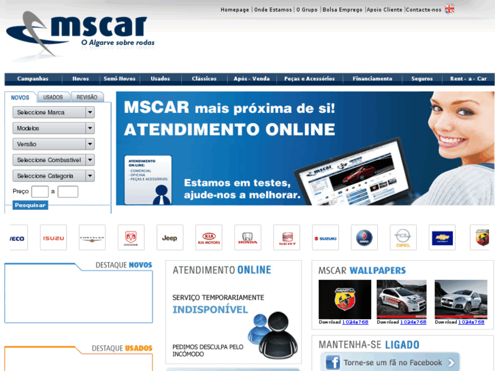Viewport: 495px width, 371px height.
Task: Click the Facebook icon
Action: point(333,362)
